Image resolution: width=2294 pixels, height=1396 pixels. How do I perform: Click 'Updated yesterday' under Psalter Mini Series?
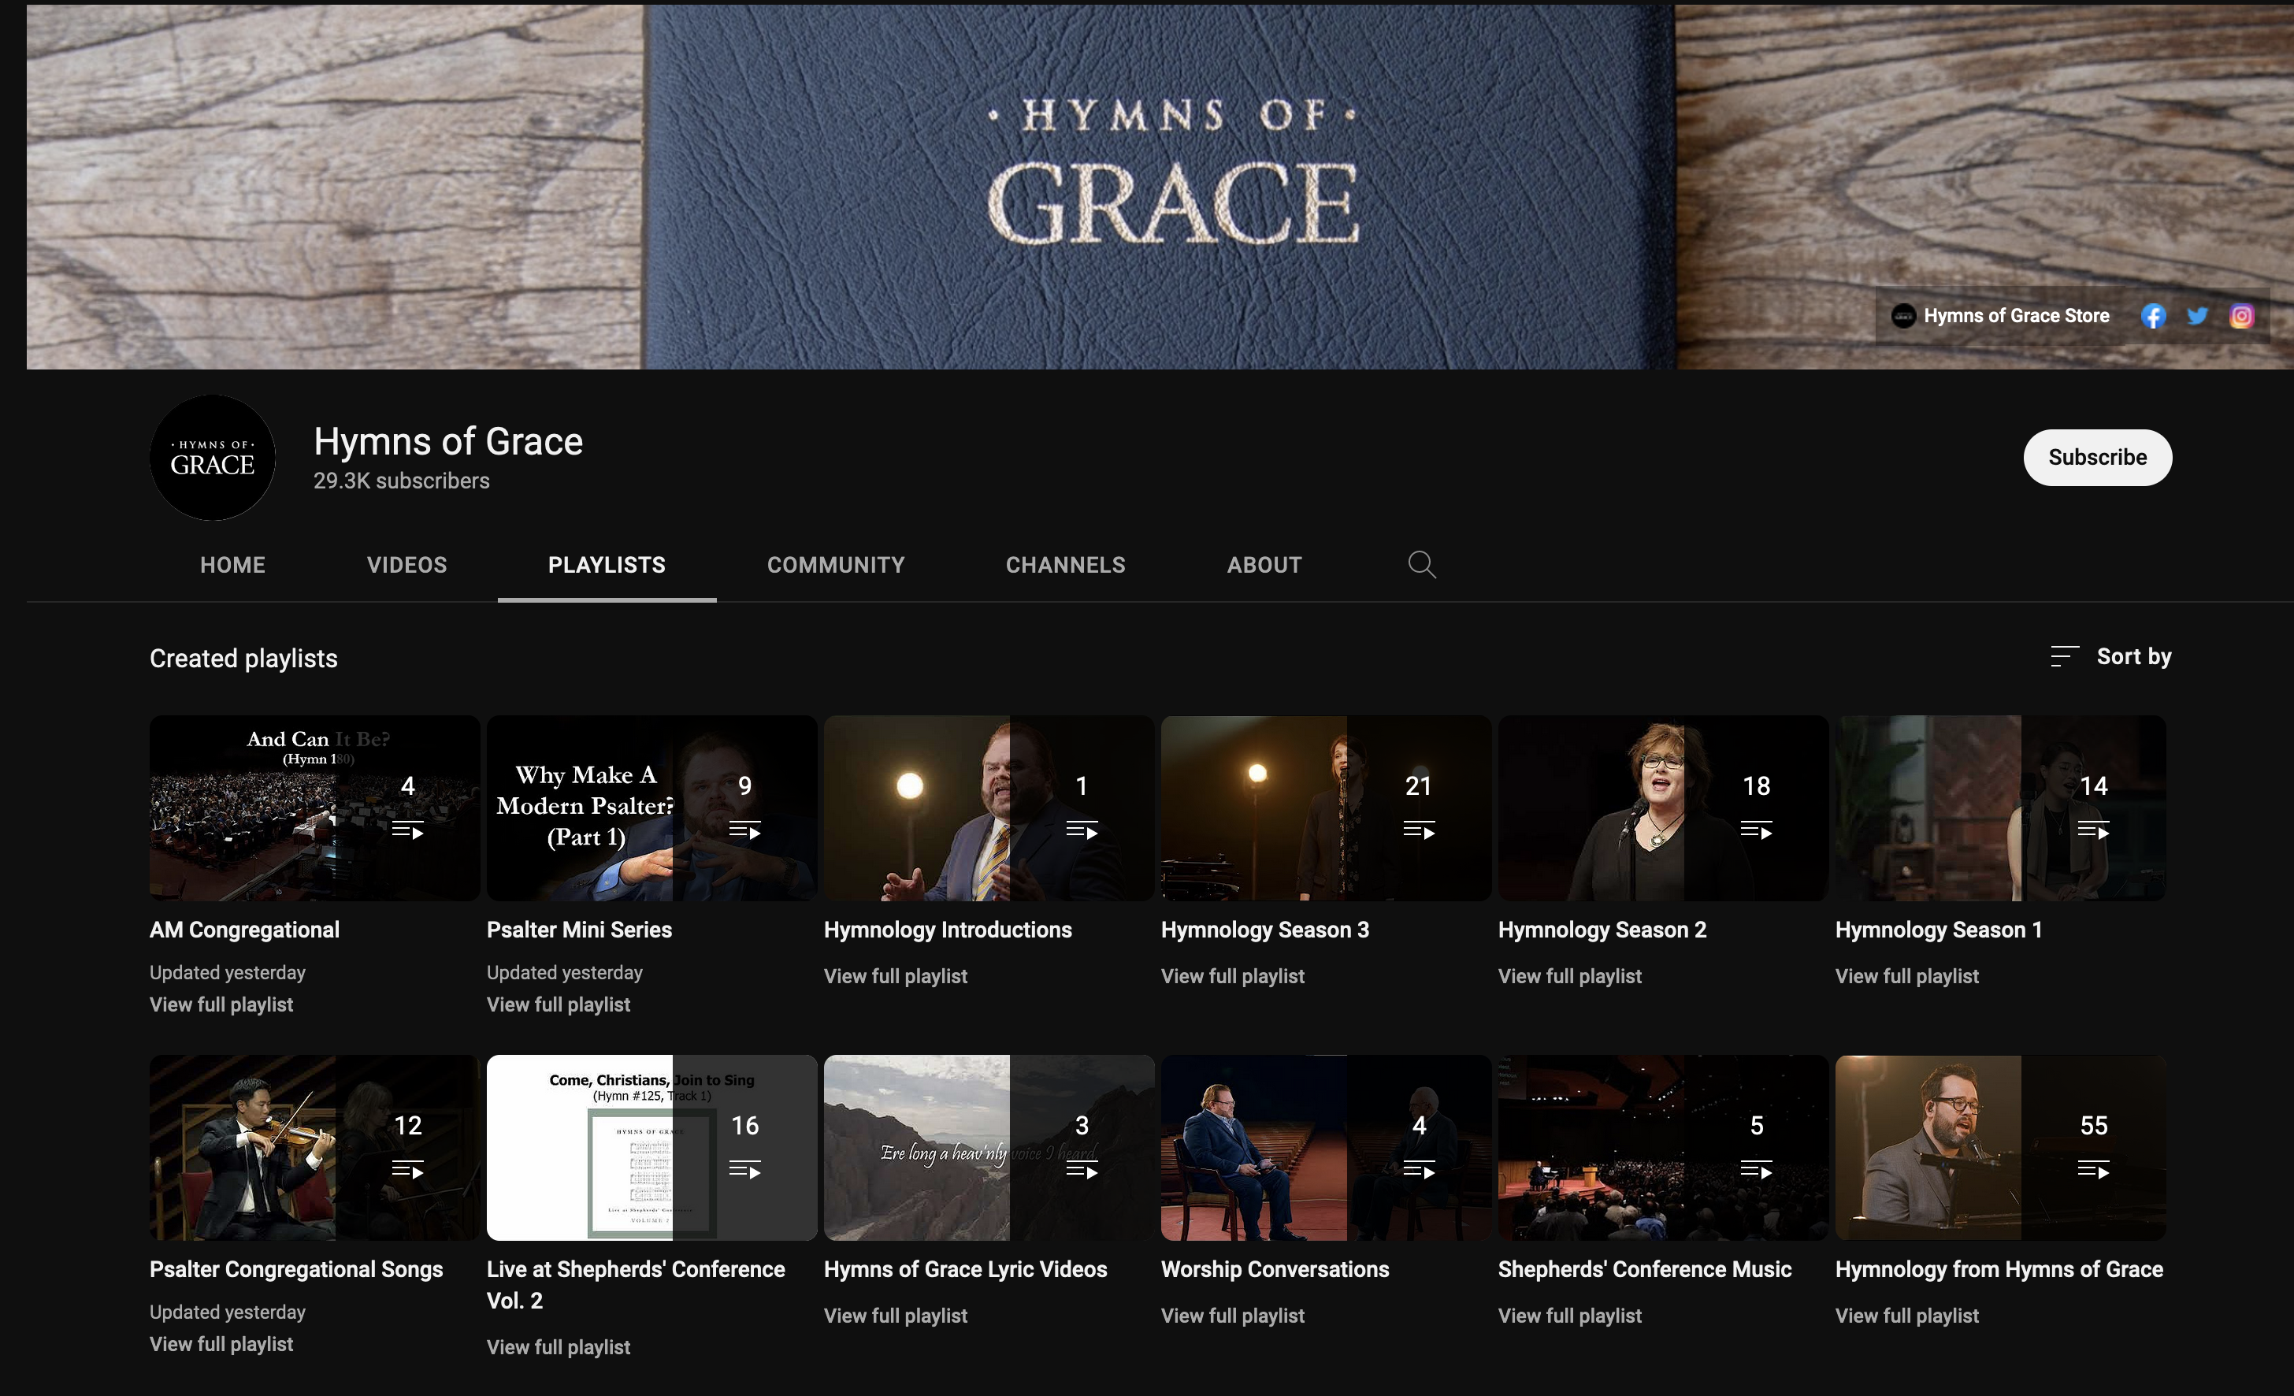pyautogui.click(x=564, y=972)
